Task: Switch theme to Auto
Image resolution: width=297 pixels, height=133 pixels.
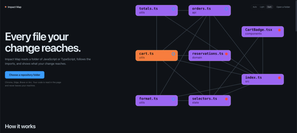Action: pos(255,7)
